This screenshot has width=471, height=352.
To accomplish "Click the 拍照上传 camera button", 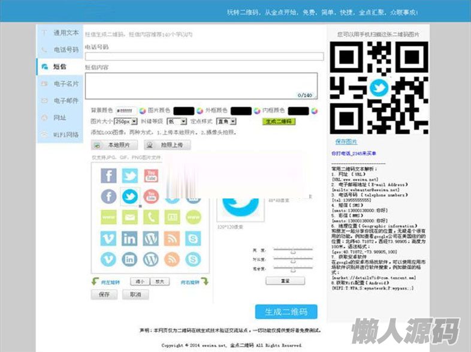I will coord(167,145).
